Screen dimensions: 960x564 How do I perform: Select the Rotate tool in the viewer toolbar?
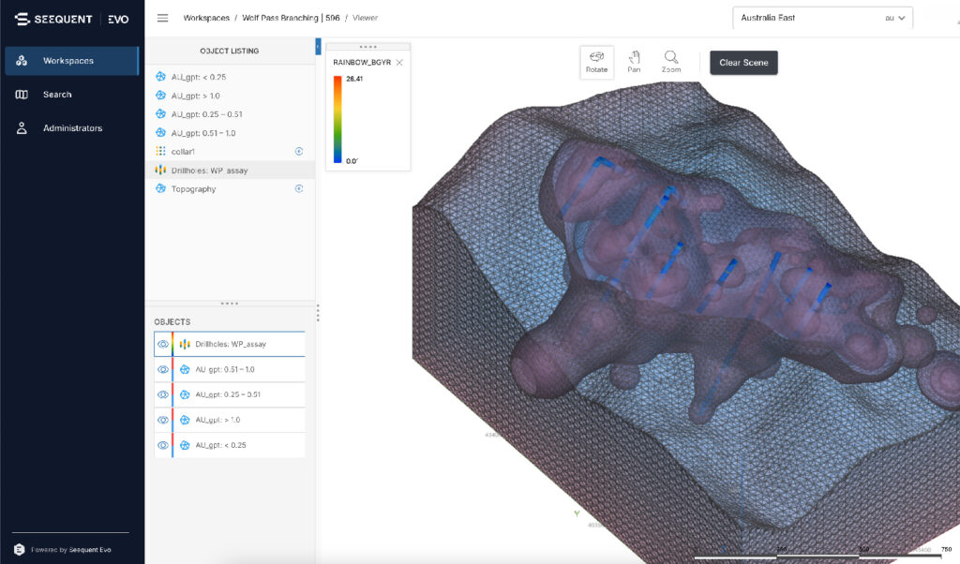pos(596,63)
